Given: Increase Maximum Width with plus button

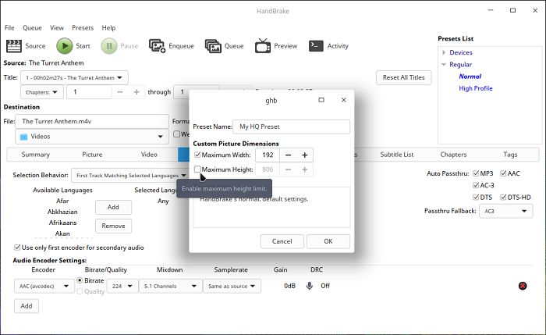Looking at the screenshot, I should 305,155.
